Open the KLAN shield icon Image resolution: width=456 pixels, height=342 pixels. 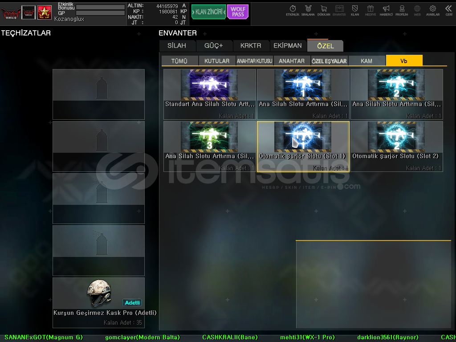(x=355, y=11)
